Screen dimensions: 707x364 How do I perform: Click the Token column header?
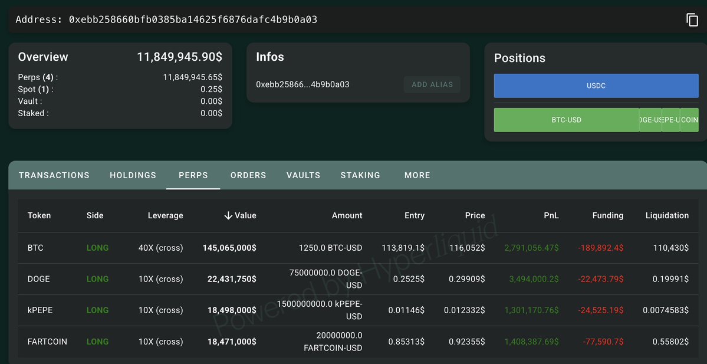point(40,215)
